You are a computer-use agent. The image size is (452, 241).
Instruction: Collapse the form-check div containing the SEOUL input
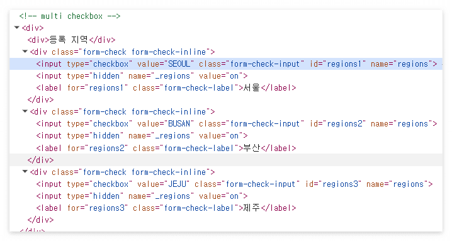tap(25, 52)
